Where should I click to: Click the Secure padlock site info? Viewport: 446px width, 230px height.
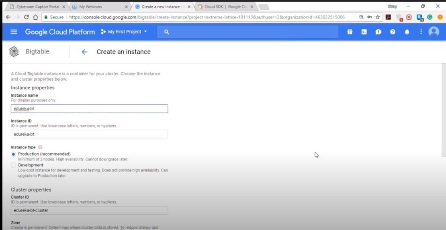click(54, 17)
